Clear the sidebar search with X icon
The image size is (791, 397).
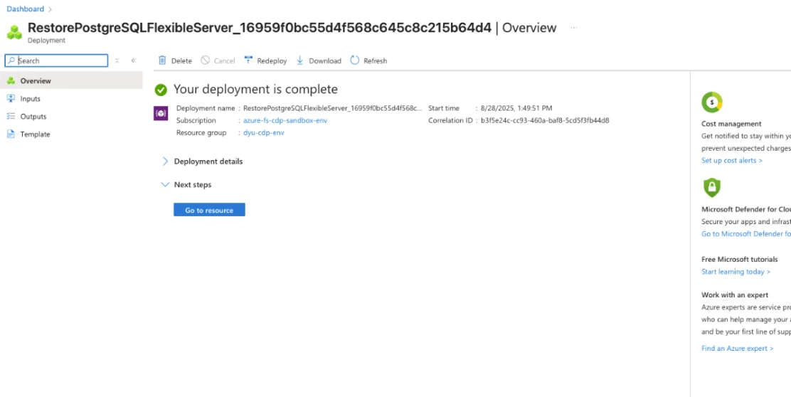(x=117, y=60)
